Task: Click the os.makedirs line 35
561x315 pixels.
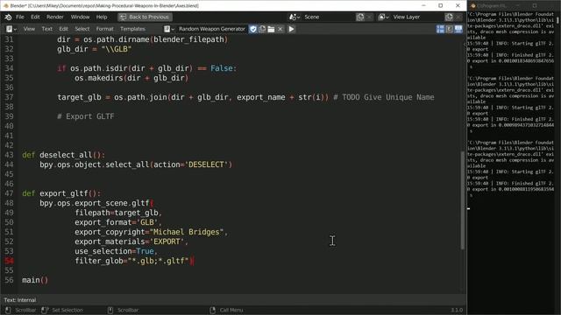Action: 131,78
